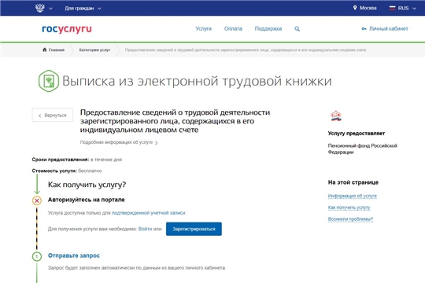Click the 'На этой странице' heading

[x=353, y=182]
